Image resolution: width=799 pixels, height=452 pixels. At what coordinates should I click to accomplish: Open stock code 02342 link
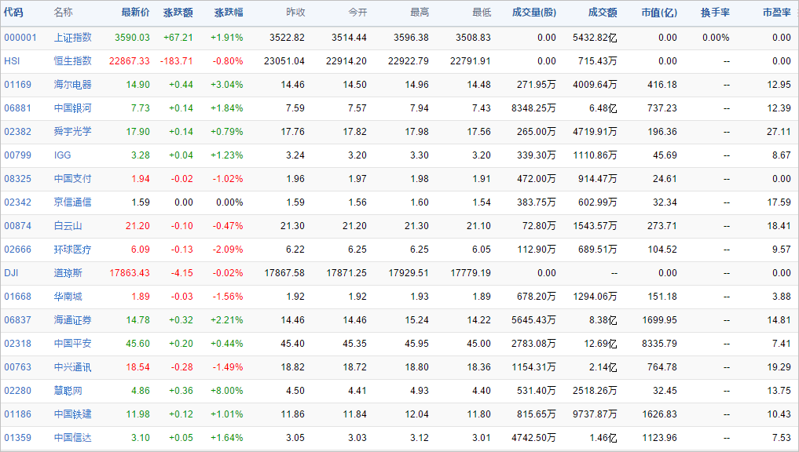pyautogui.click(x=18, y=202)
